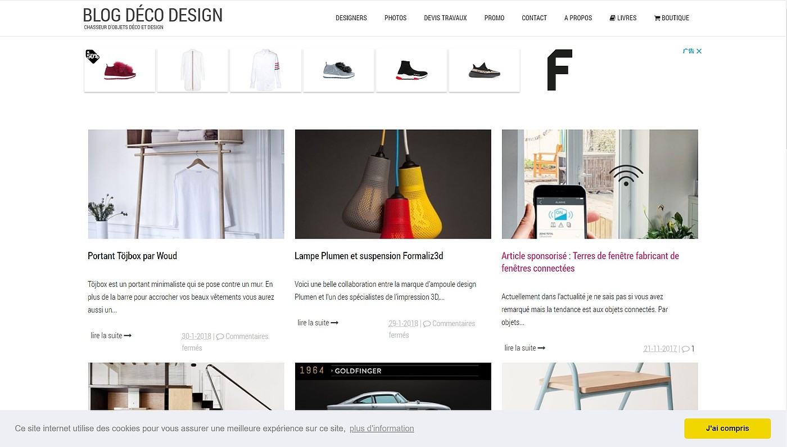
Task: Open the Article sponsorisé Terres de fenêtre title
Action: [590, 262]
